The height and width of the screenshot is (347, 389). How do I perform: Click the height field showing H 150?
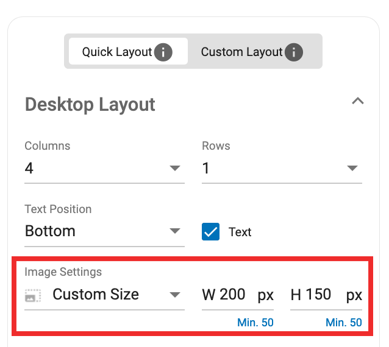pyautogui.click(x=311, y=295)
